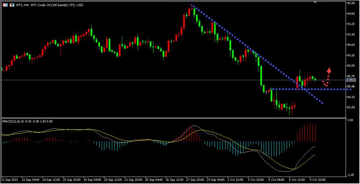Click the 3 Oct 20:00 time label
The width and height of the screenshot is (360, 184).
coord(256,180)
